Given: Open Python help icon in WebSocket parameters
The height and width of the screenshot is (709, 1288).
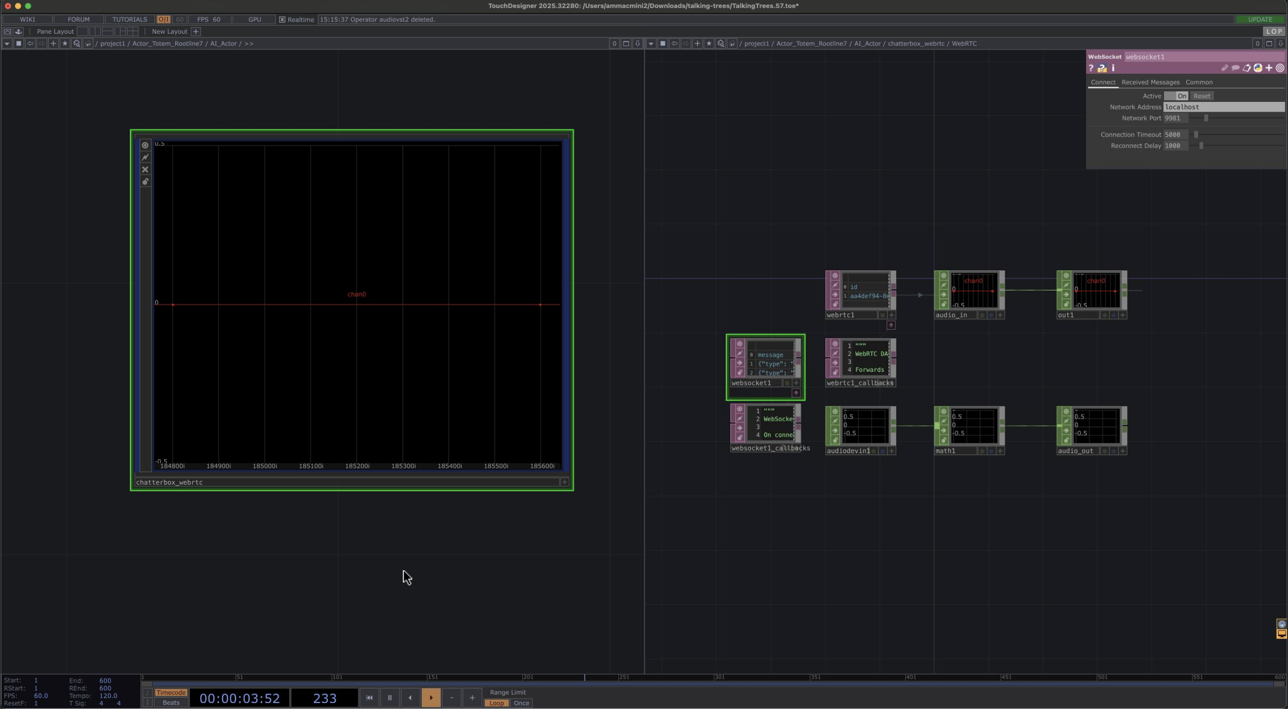Looking at the screenshot, I should pos(1102,68).
